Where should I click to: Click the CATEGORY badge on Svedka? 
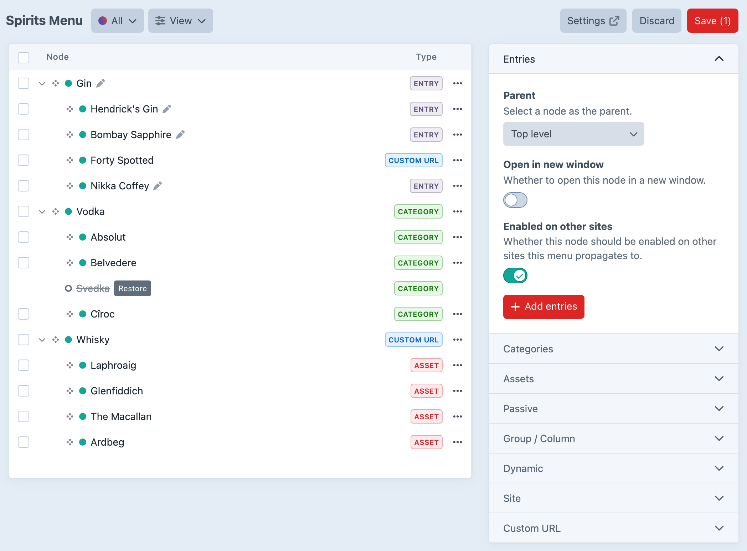pyautogui.click(x=418, y=288)
